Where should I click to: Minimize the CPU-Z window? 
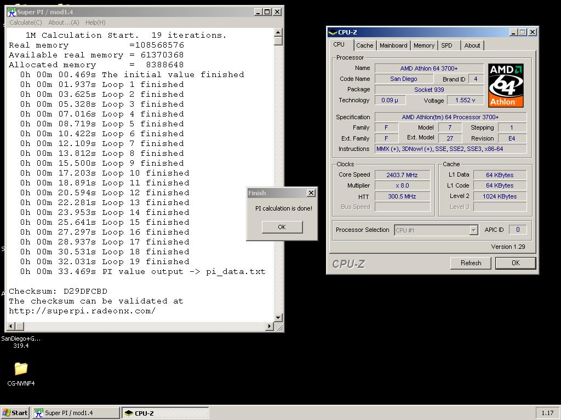coord(514,32)
